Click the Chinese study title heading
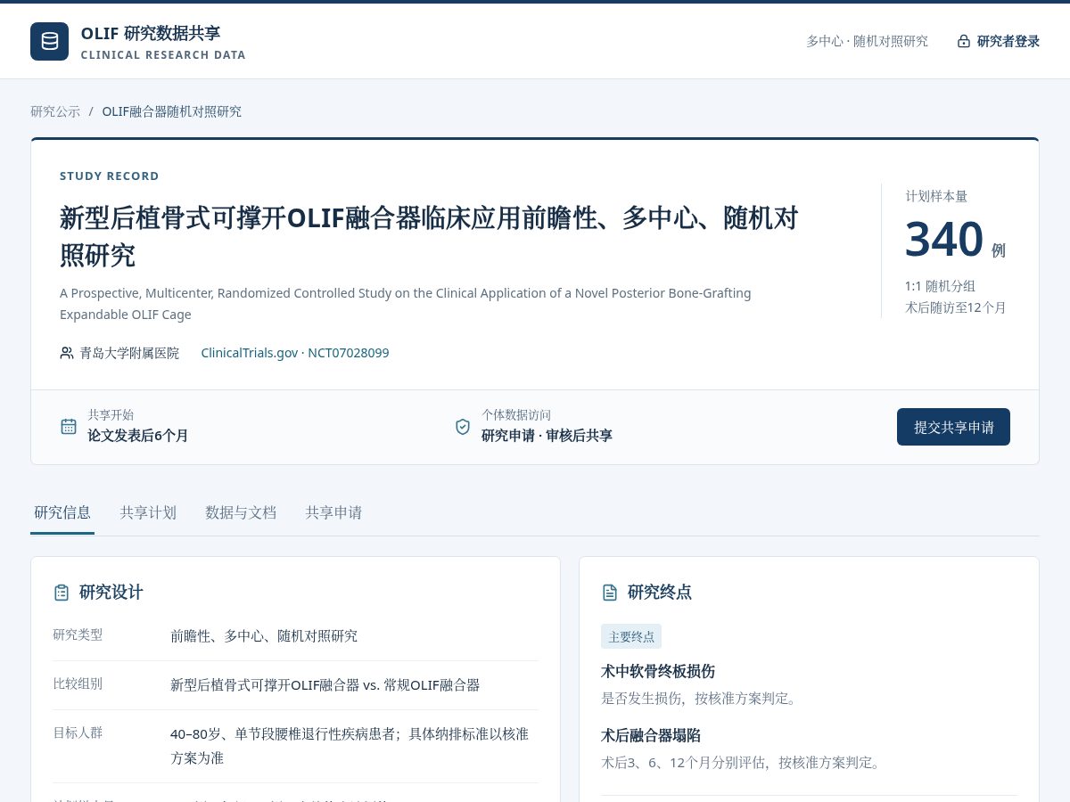The height and width of the screenshot is (802, 1070). [x=429, y=236]
